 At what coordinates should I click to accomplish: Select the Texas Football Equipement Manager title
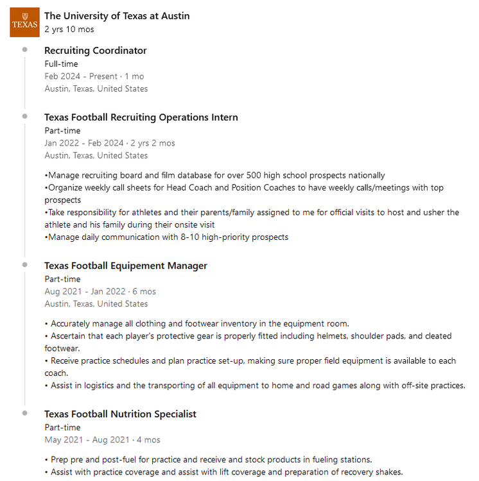(126, 266)
